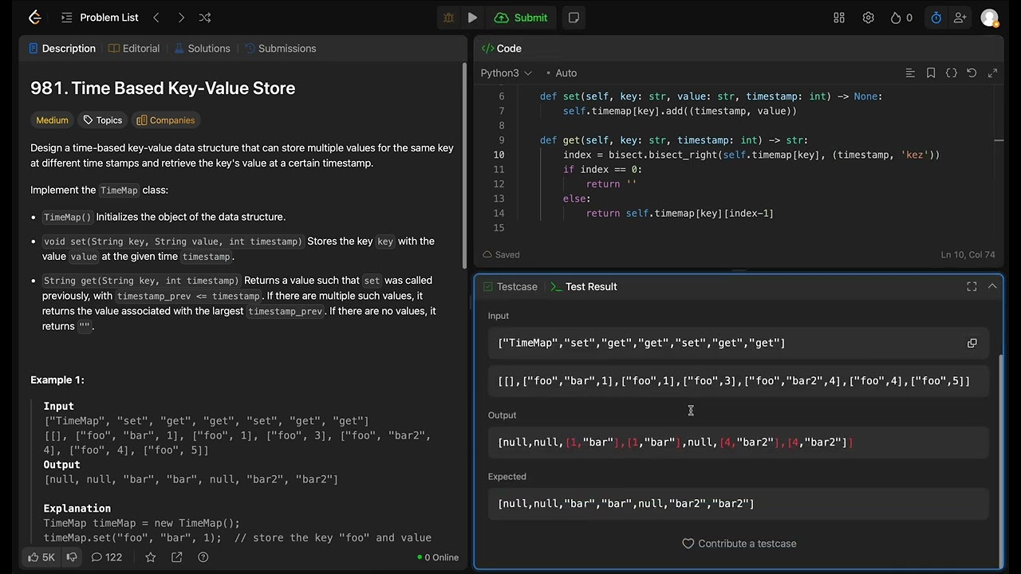Click the Ln 10, Col 74 indicator
This screenshot has height=574, width=1021.
(x=968, y=255)
